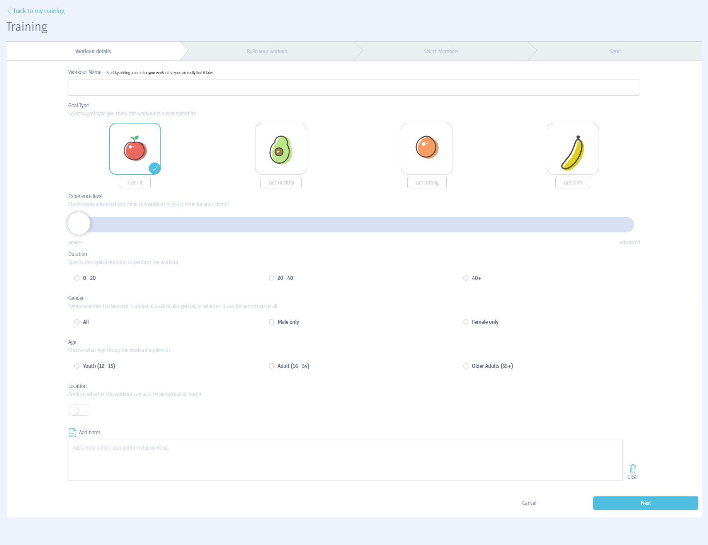The width and height of the screenshot is (708, 545).
Task: Select the apple Get Fit goal icon
Action: click(135, 149)
